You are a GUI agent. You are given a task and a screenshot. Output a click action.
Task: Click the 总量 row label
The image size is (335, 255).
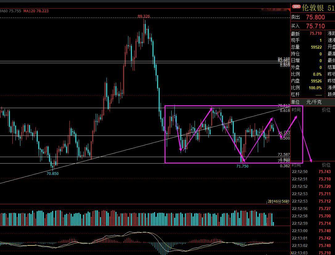pos(295,47)
